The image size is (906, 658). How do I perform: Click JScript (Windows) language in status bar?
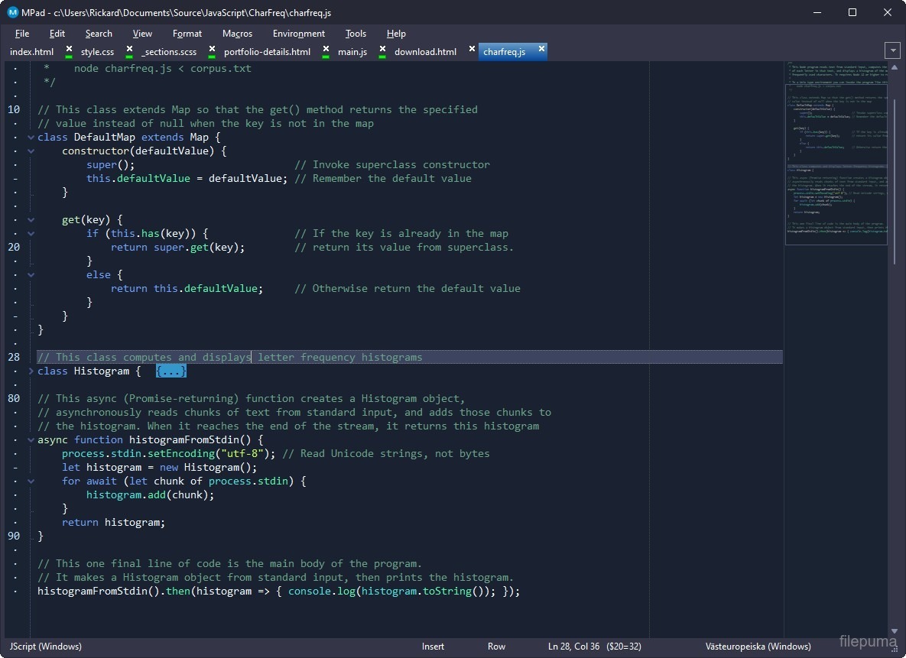(45, 647)
